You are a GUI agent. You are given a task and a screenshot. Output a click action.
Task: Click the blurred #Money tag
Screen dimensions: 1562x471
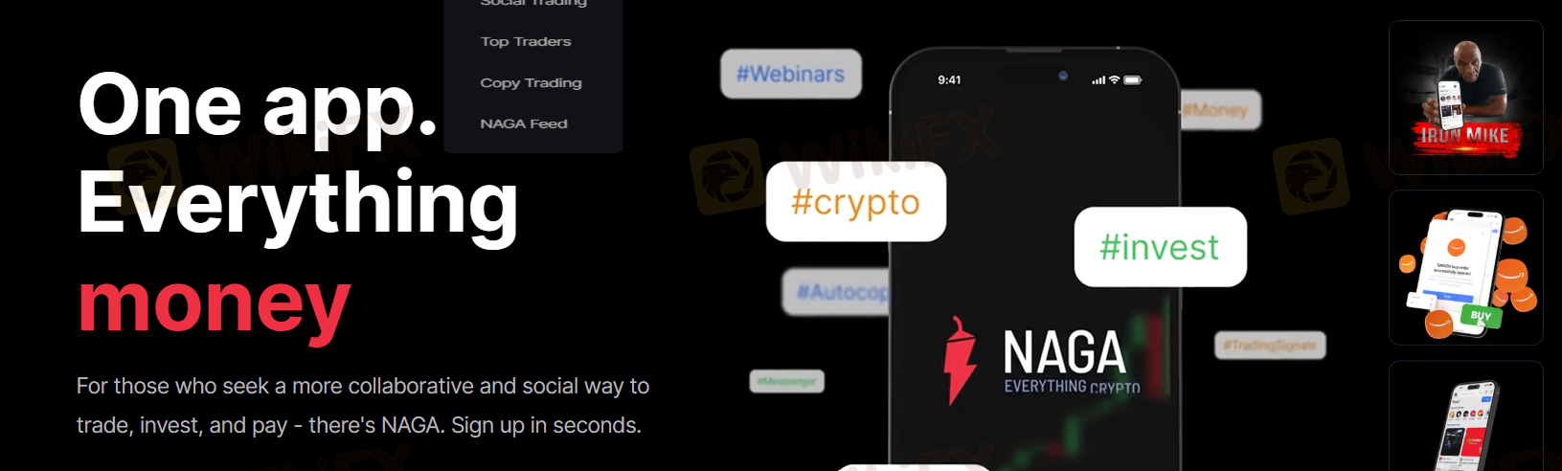tap(1220, 110)
